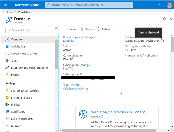Click the Refresh circular arrow icon
This screenshot has width=174, height=132.
[x=99, y=29]
